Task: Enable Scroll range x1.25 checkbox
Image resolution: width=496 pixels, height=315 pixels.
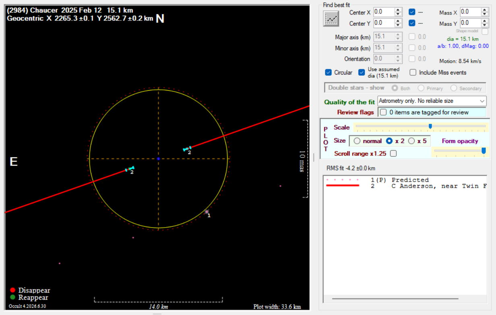Action: [393, 153]
